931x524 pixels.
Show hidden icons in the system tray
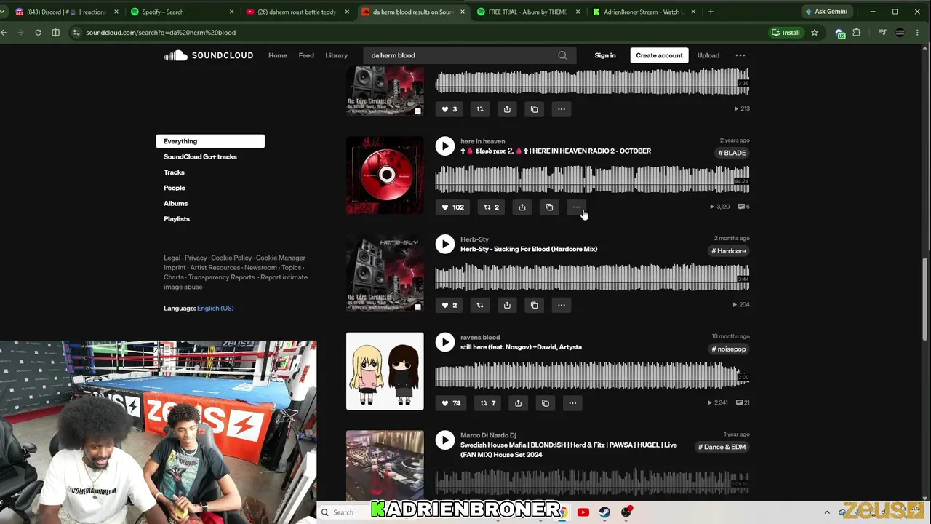click(827, 512)
